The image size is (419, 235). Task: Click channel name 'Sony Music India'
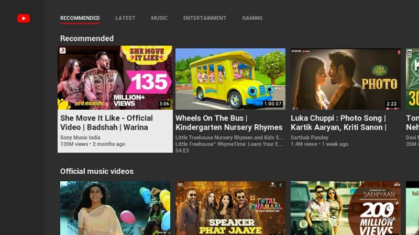(x=80, y=137)
